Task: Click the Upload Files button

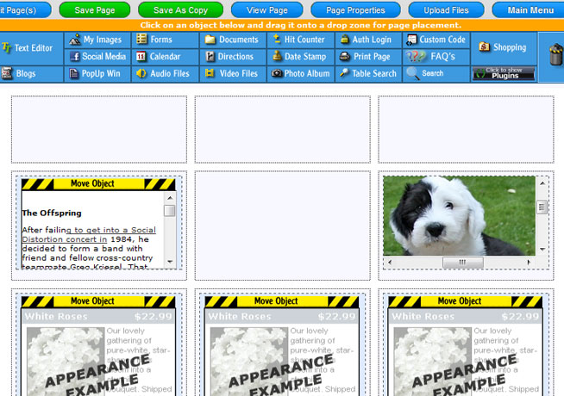Action: 447,10
